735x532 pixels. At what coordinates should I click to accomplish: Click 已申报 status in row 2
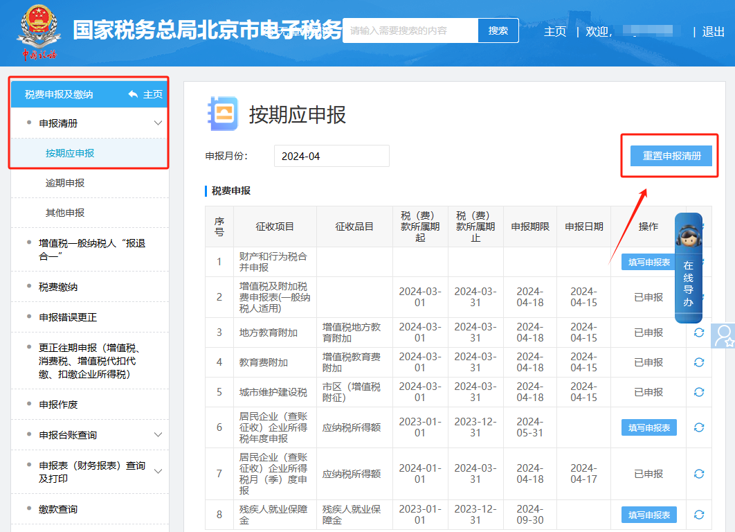[648, 297]
